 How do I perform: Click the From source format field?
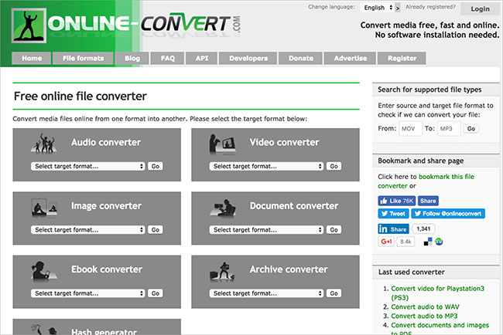tap(411, 129)
